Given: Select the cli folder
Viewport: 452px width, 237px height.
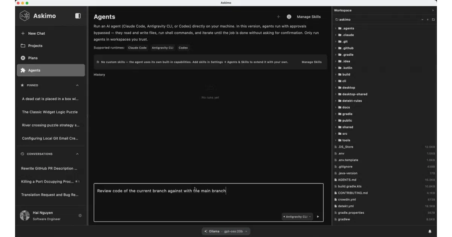Looking at the screenshot, I should point(384,81).
